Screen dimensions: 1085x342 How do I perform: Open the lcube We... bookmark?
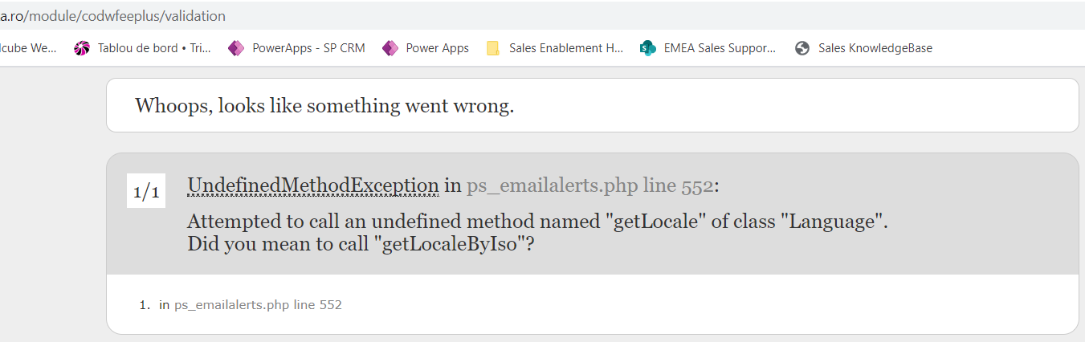(x=28, y=48)
